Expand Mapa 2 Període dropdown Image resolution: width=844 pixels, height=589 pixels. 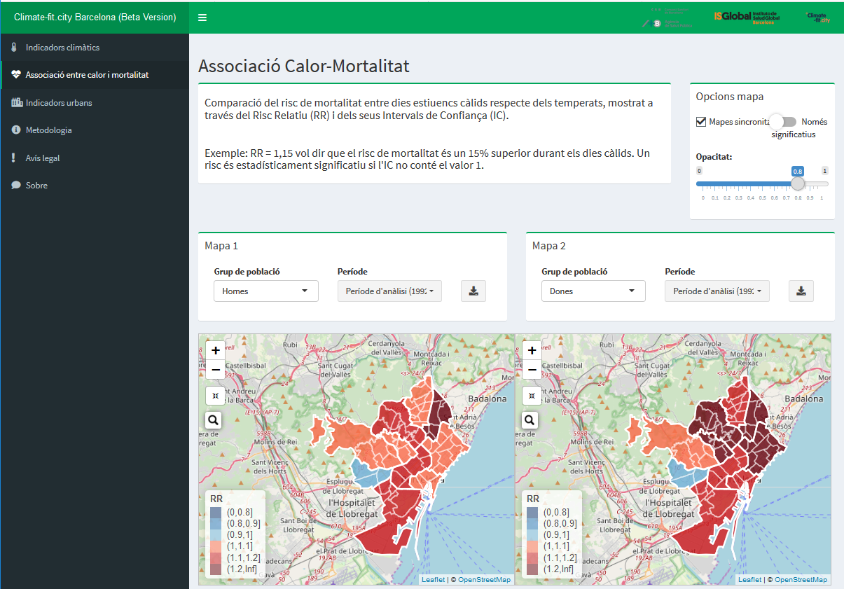pos(717,291)
